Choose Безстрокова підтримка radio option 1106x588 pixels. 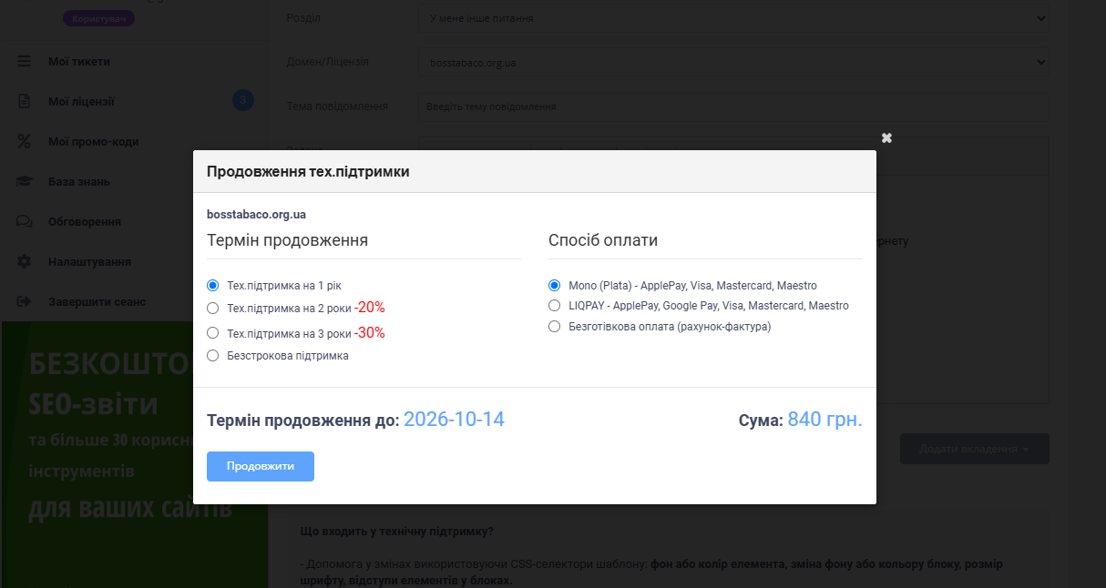213,356
